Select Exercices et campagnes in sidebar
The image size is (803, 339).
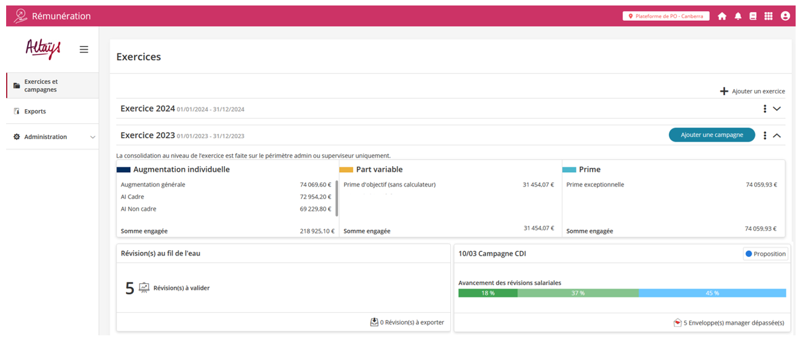41,86
